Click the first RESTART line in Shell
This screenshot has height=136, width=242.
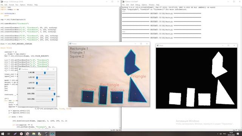tap(161, 14)
